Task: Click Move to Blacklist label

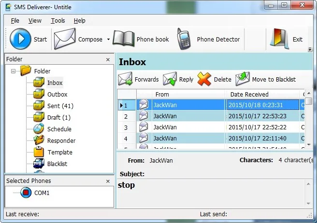Action: point(274,79)
